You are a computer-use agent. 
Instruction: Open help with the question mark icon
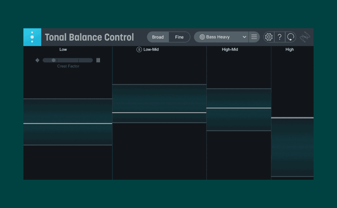coord(280,37)
